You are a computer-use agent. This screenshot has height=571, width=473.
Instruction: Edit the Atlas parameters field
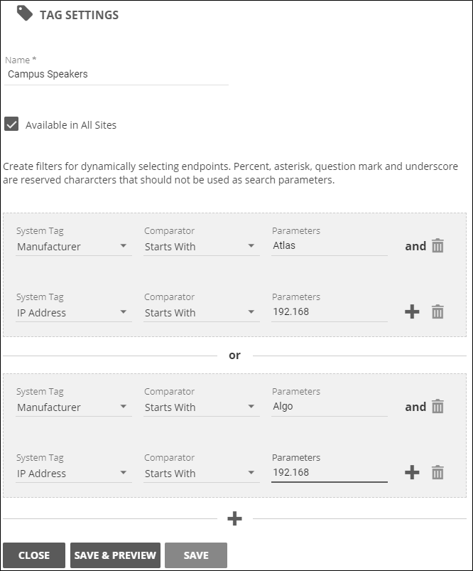pyautogui.click(x=329, y=246)
